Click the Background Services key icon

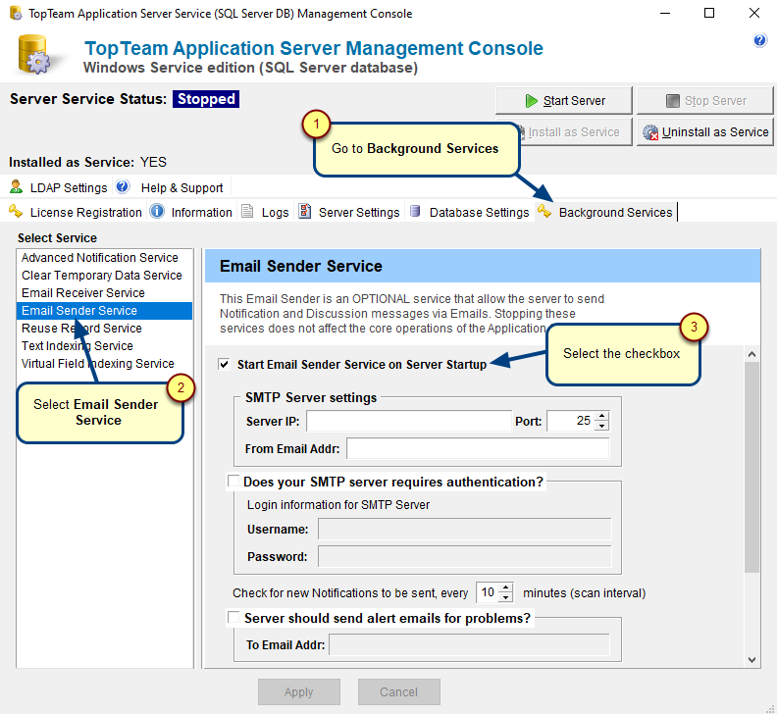544,212
